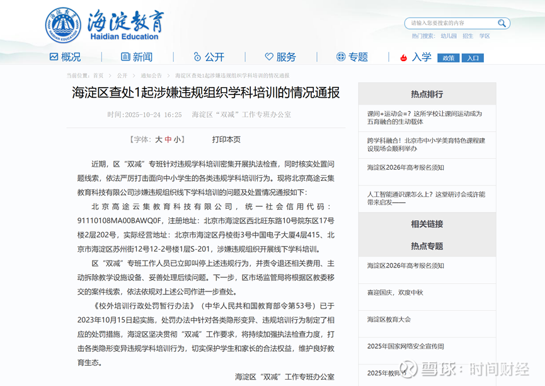Click the search magnifier icon
Viewport: 545px width, 386px height.
502,23
